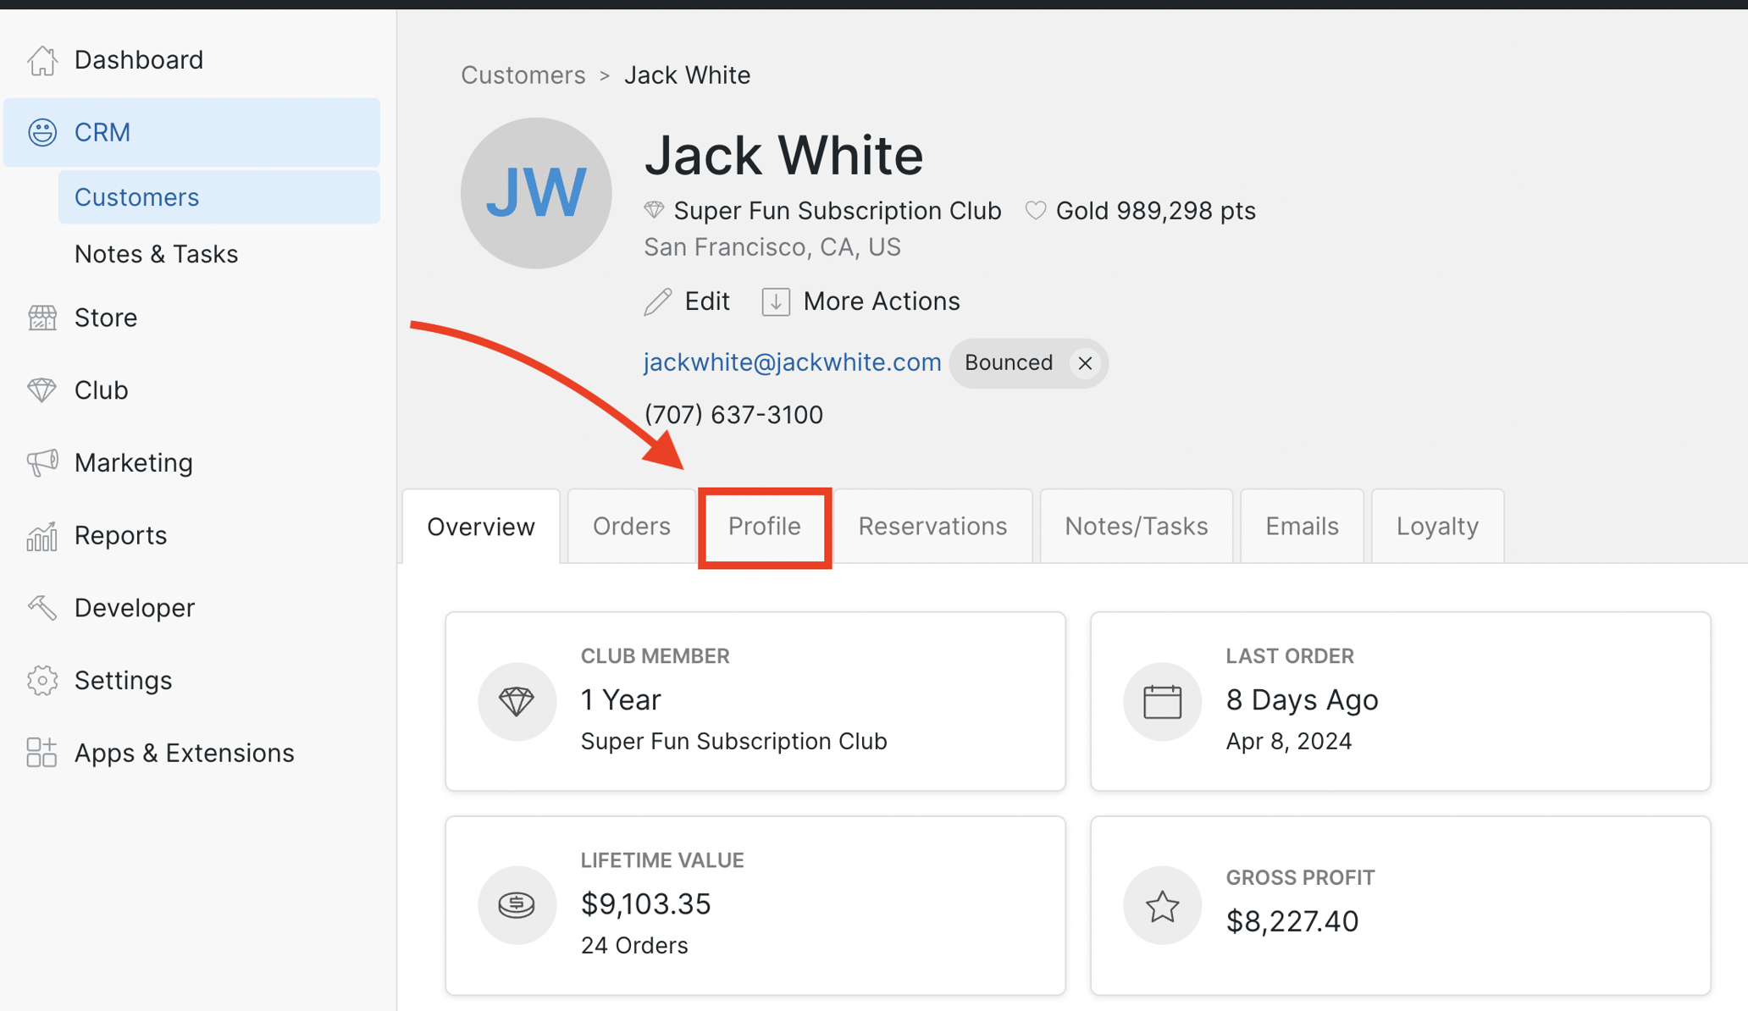
Task: Click the Gold 989,298 pts label
Action: pos(1155,211)
